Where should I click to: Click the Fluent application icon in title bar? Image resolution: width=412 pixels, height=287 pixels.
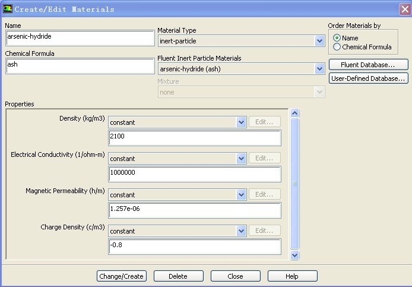tap(8, 9)
